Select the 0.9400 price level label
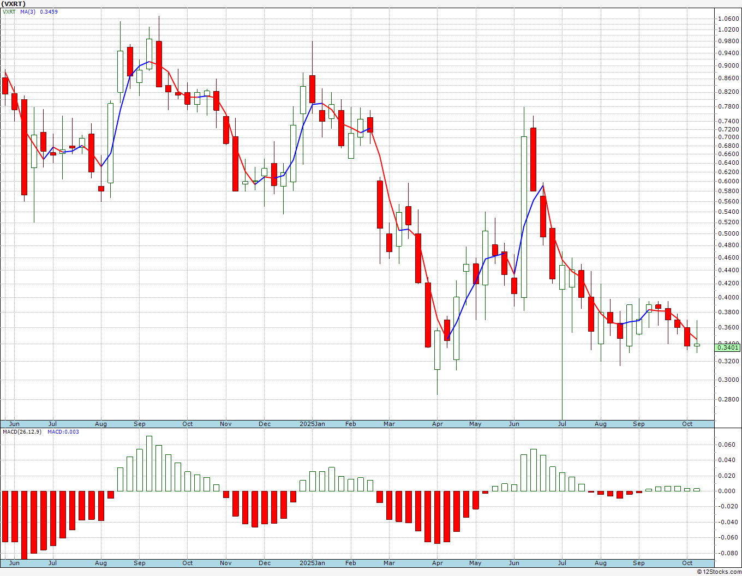The width and height of the screenshot is (742, 576). 729,53
